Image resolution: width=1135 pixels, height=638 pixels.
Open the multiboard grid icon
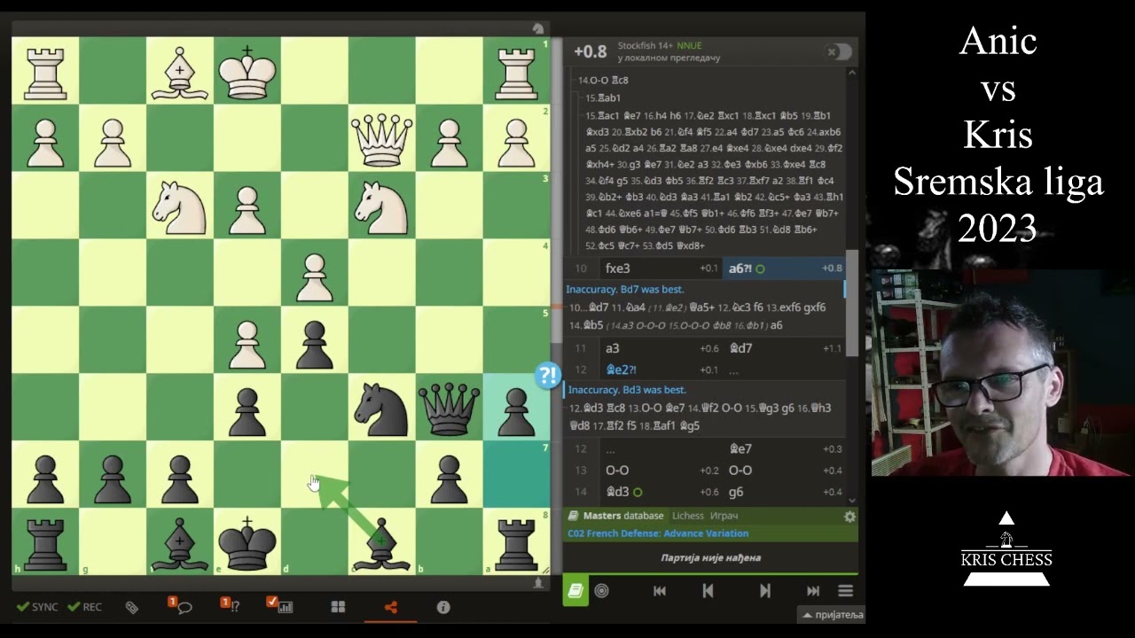click(x=338, y=607)
